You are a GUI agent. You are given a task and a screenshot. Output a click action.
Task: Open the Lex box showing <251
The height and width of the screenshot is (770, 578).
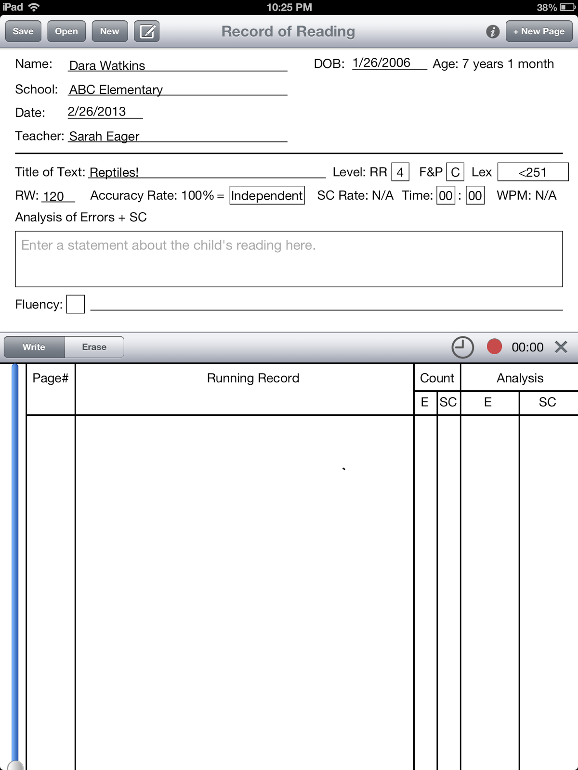pos(533,172)
